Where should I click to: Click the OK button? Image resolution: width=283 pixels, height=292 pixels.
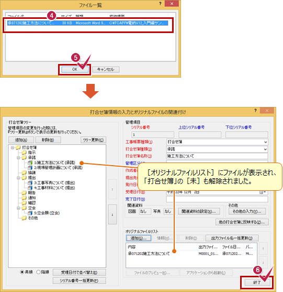[x=75, y=70]
